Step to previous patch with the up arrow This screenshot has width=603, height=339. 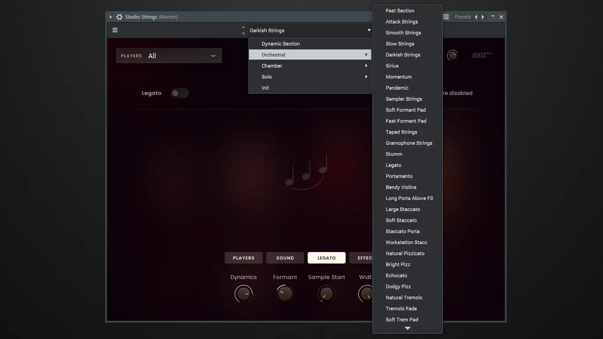(243, 27)
